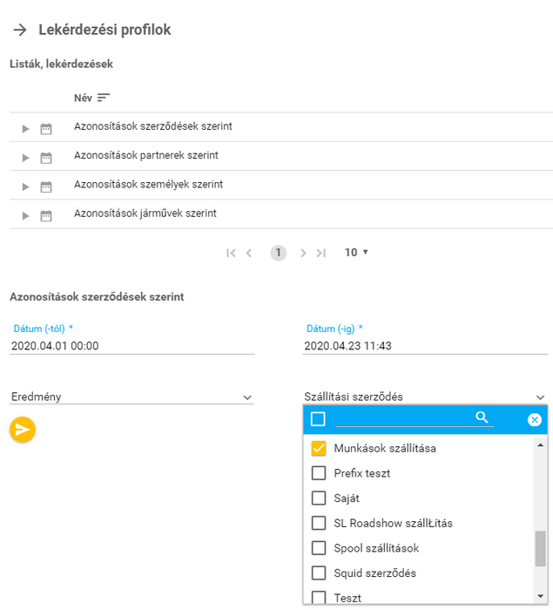The image size is (553, 610).
Task: Open rows-per-page dropdown showing 10
Action: 356,253
